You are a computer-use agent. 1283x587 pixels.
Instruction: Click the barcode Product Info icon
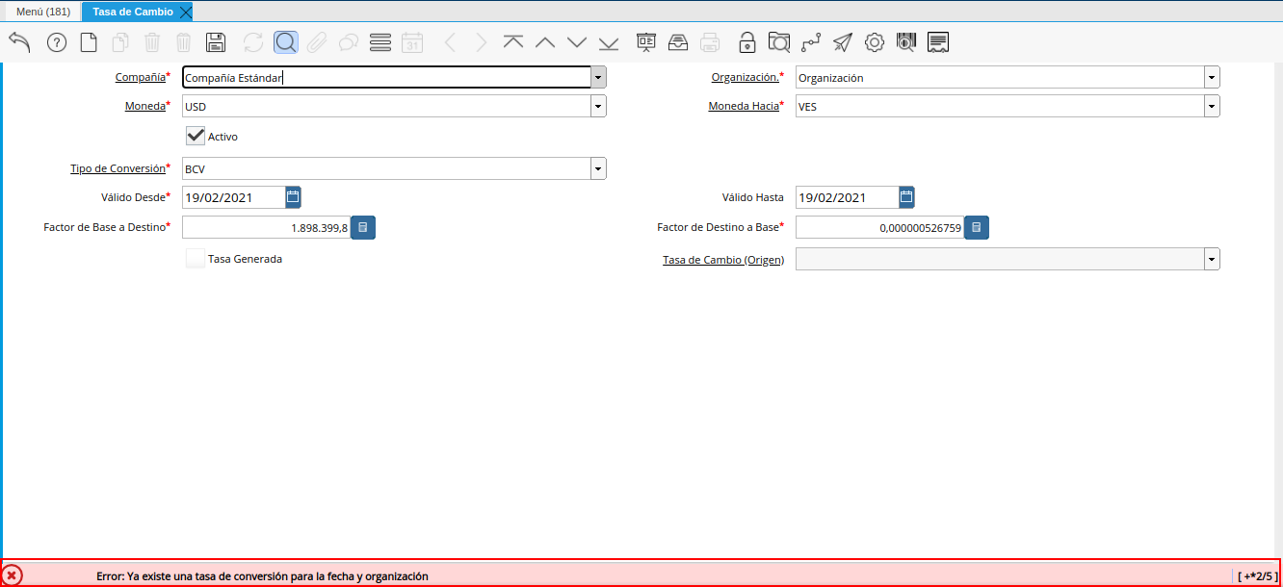tap(906, 42)
